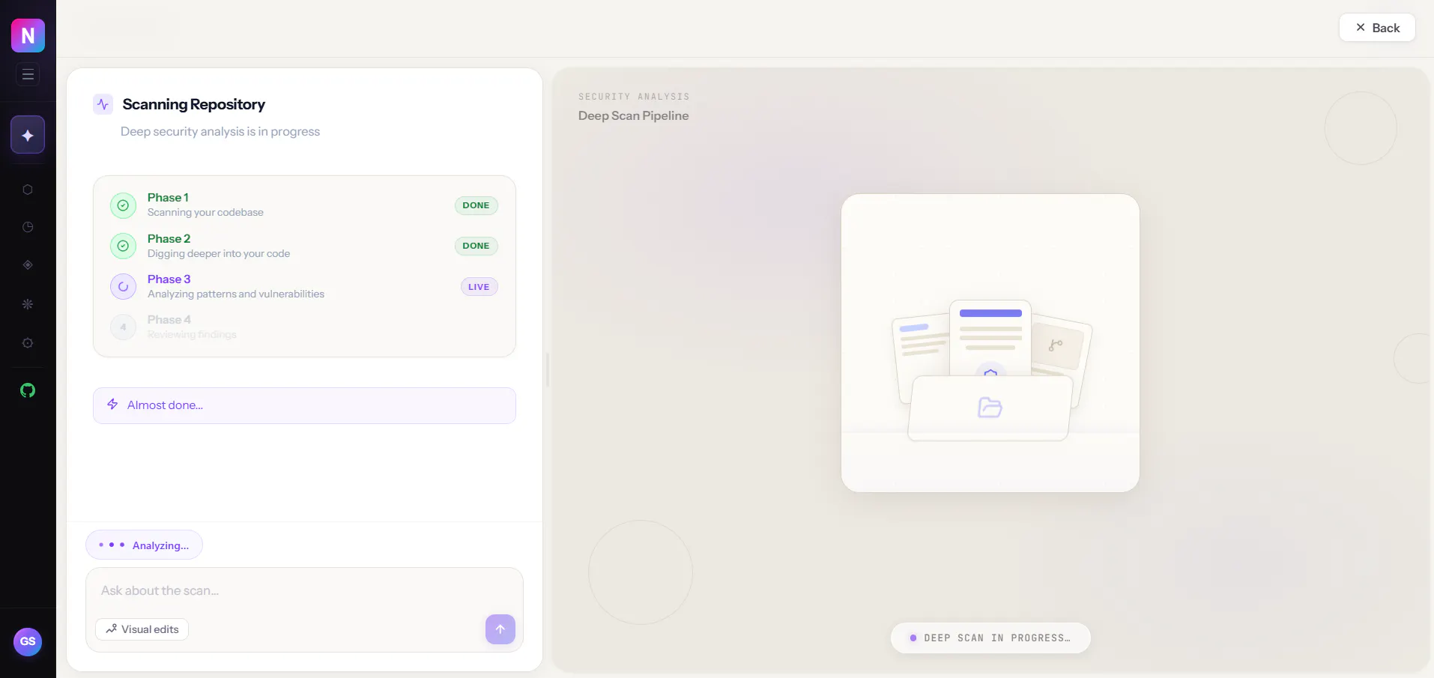Open the hexagon sidebar icon
This screenshot has width=1434, height=678.
click(x=28, y=190)
